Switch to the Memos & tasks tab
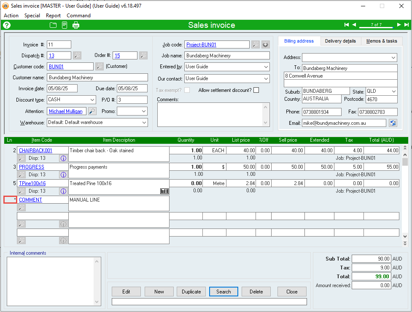 click(x=381, y=41)
